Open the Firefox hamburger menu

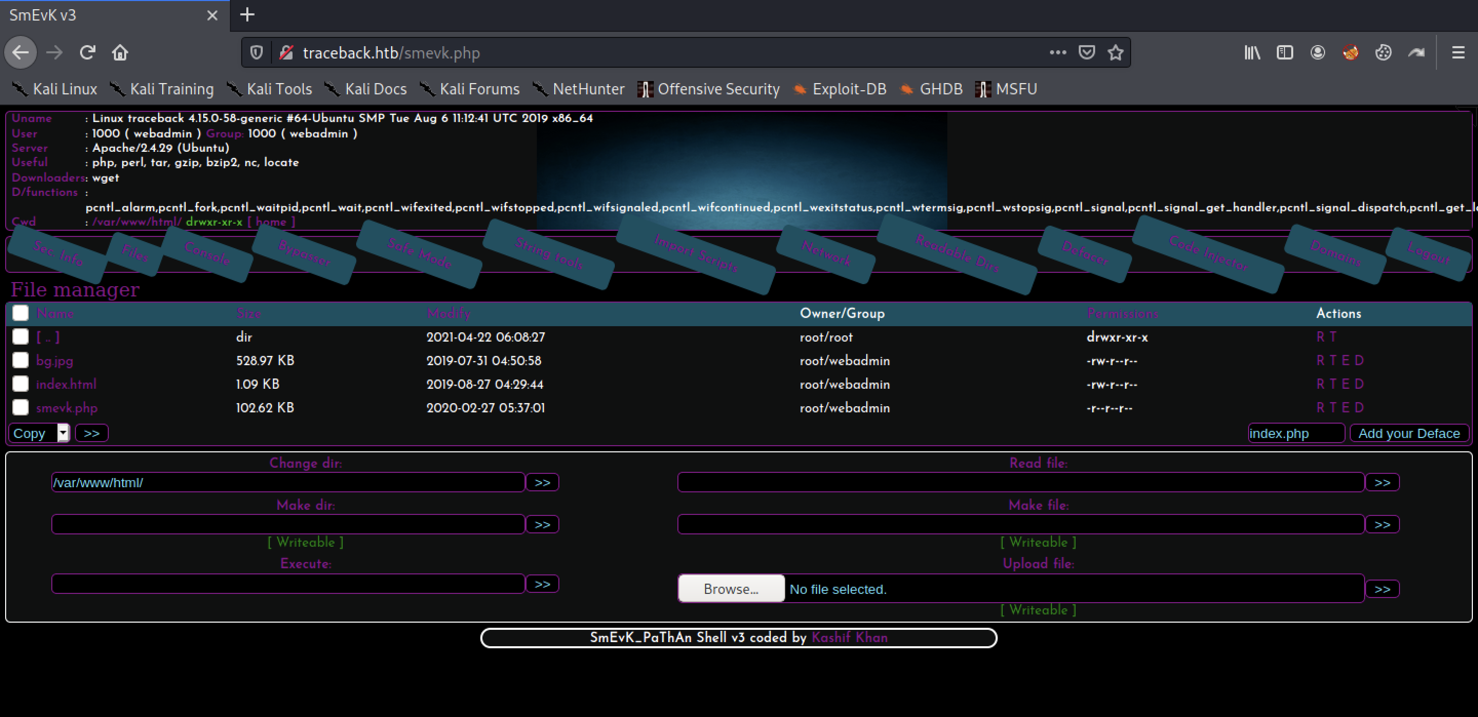point(1458,53)
